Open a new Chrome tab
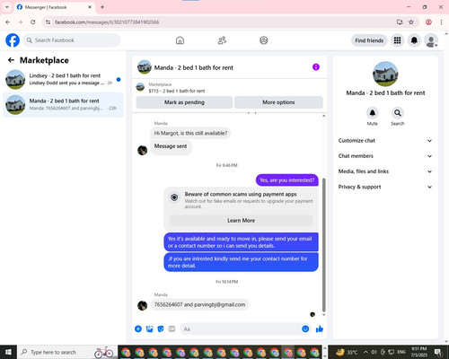This screenshot has width=449, height=359. coord(102,7)
